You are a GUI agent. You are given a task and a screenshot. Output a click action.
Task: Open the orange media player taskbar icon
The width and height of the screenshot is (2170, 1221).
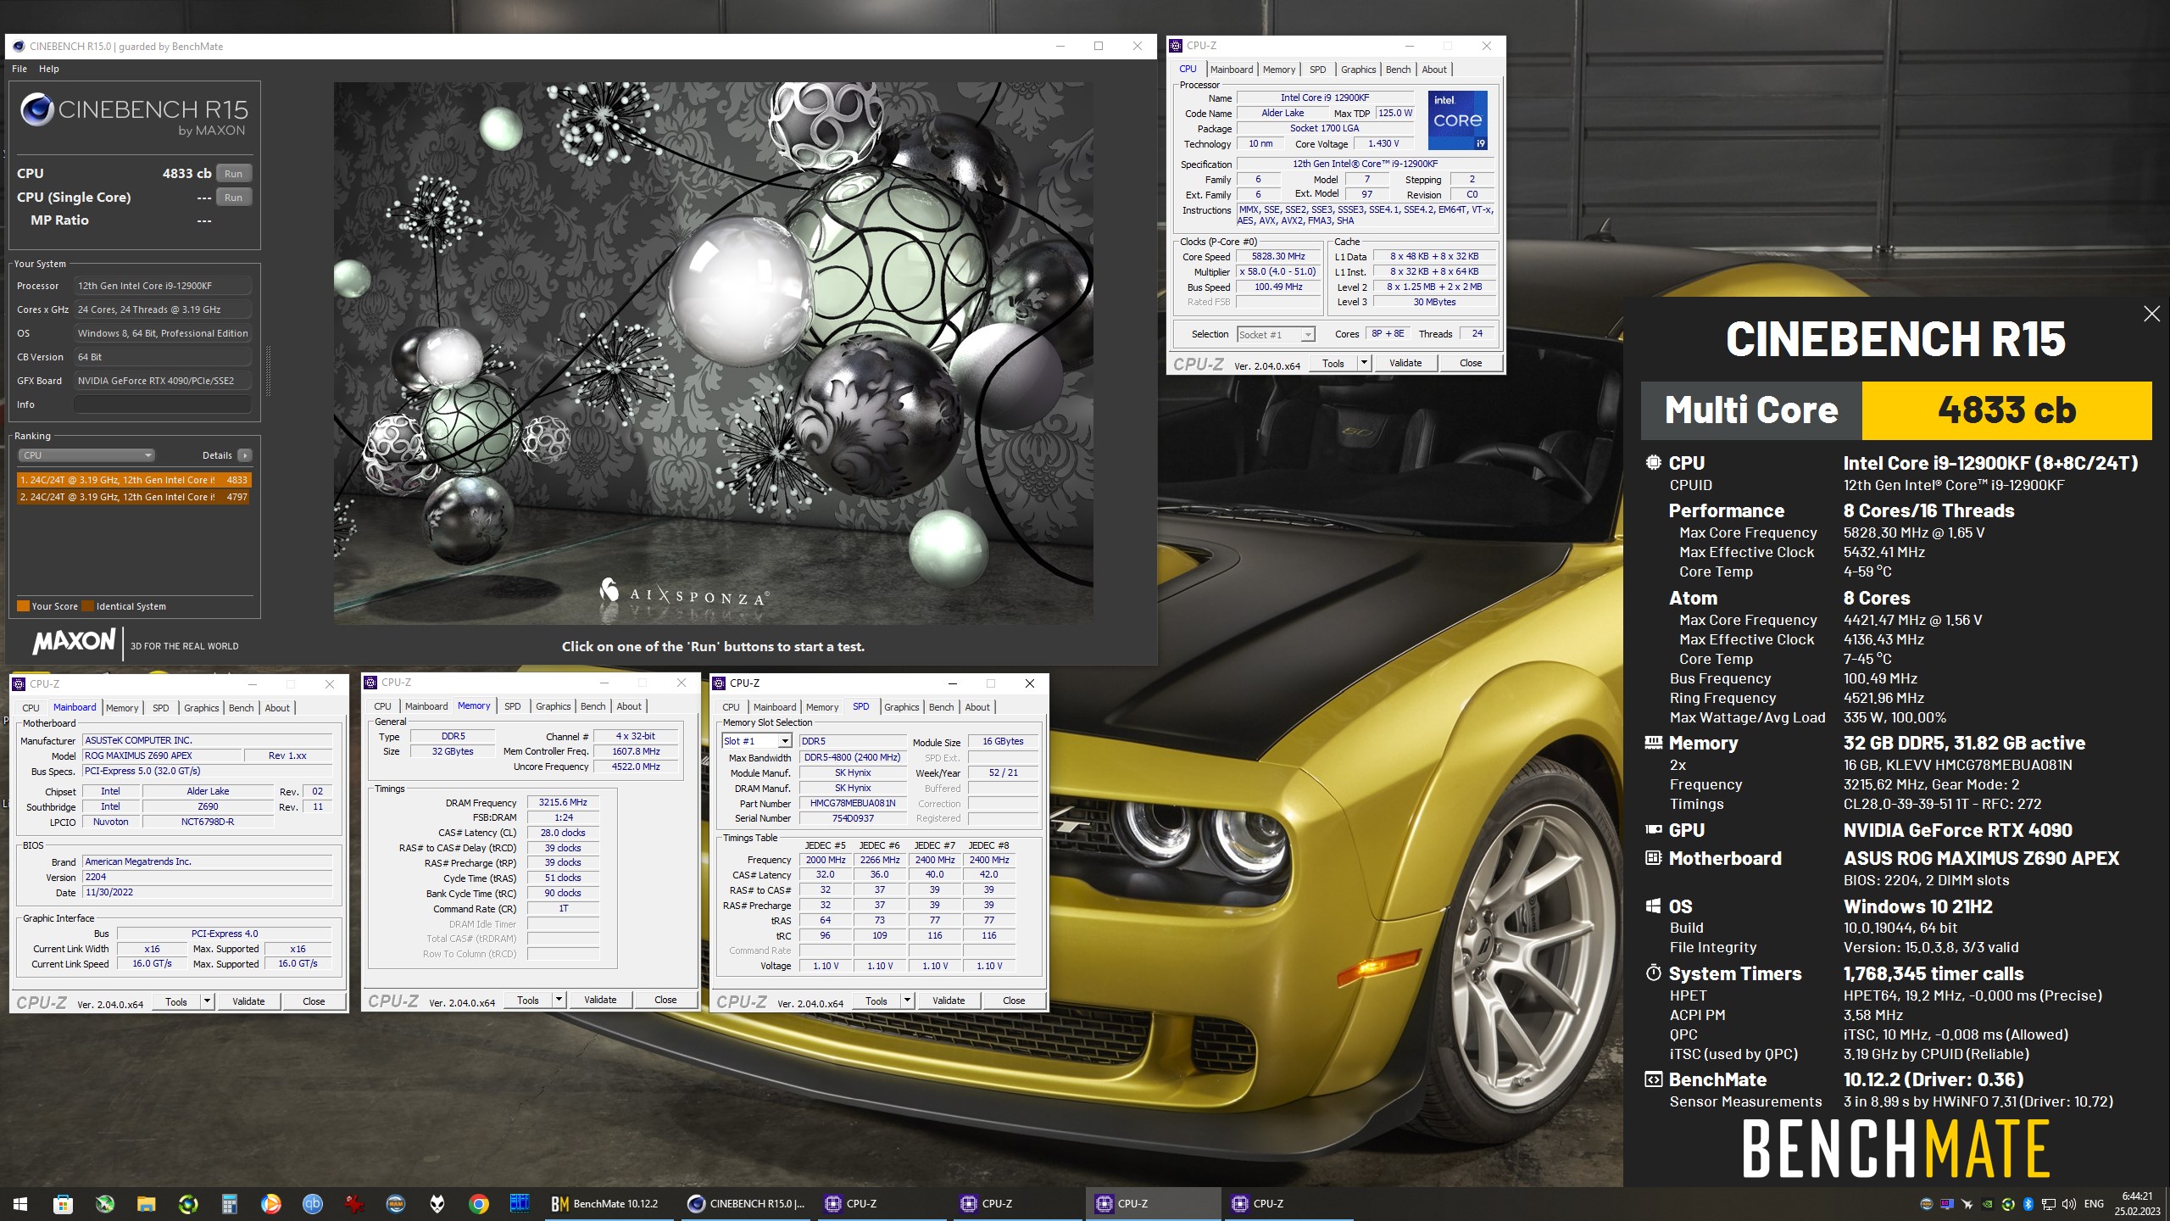coord(270,1203)
